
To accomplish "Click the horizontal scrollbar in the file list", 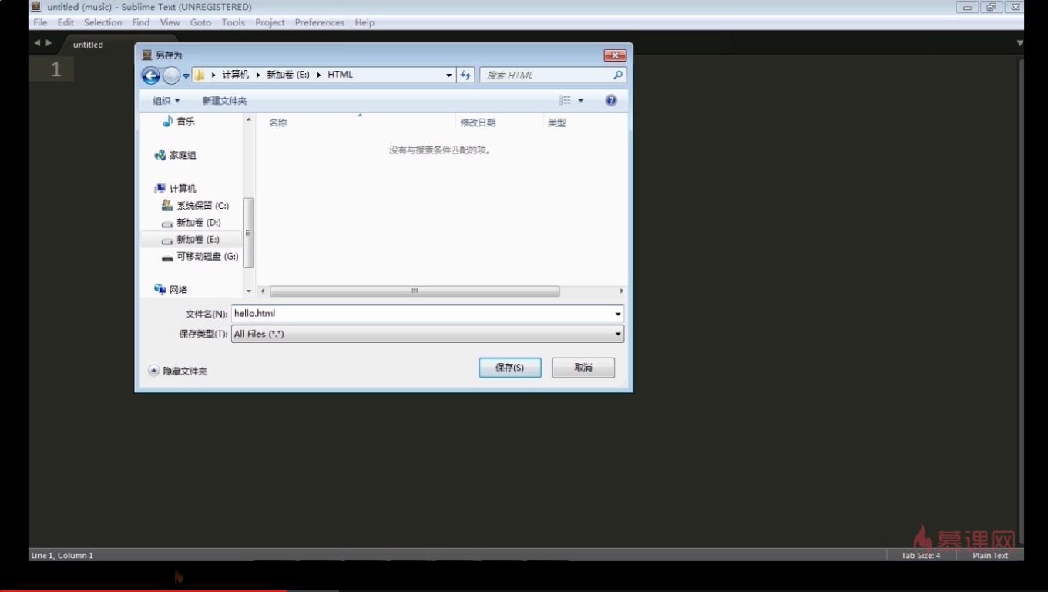I will click(x=415, y=291).
